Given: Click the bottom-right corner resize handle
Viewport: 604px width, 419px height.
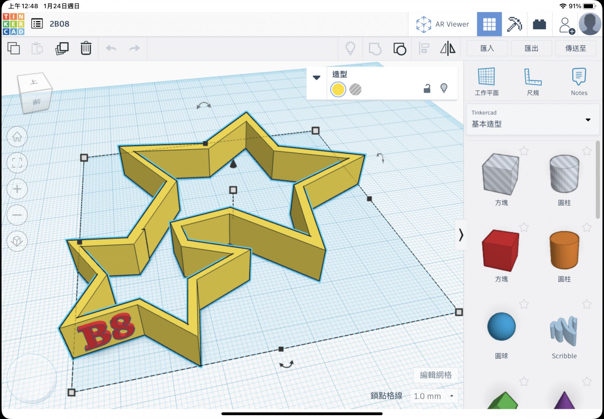Looking at the screenshot, I should [x=459, y=312].
